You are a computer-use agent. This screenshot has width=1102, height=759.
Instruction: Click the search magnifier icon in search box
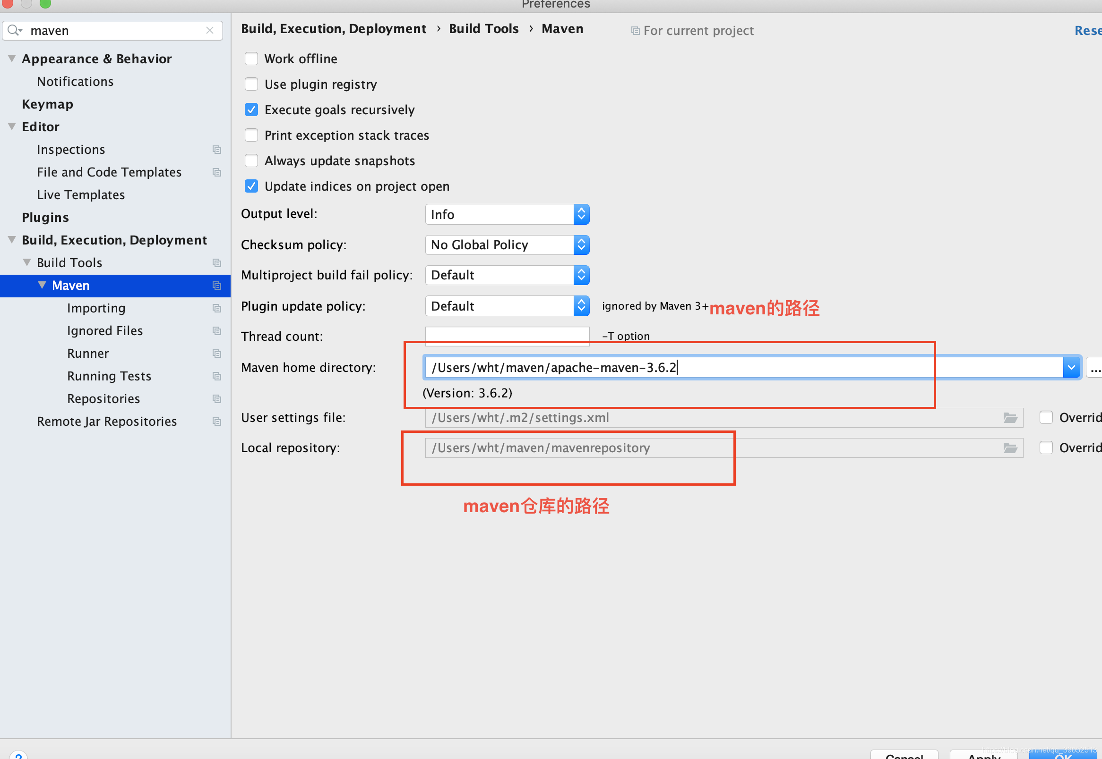(14, 30)
